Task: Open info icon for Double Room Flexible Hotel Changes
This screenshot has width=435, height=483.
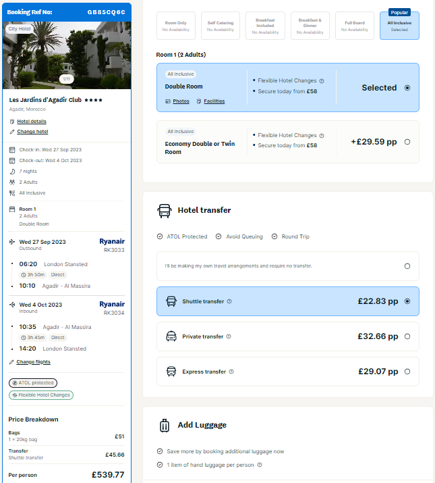Action: click(x=322, y=81)
